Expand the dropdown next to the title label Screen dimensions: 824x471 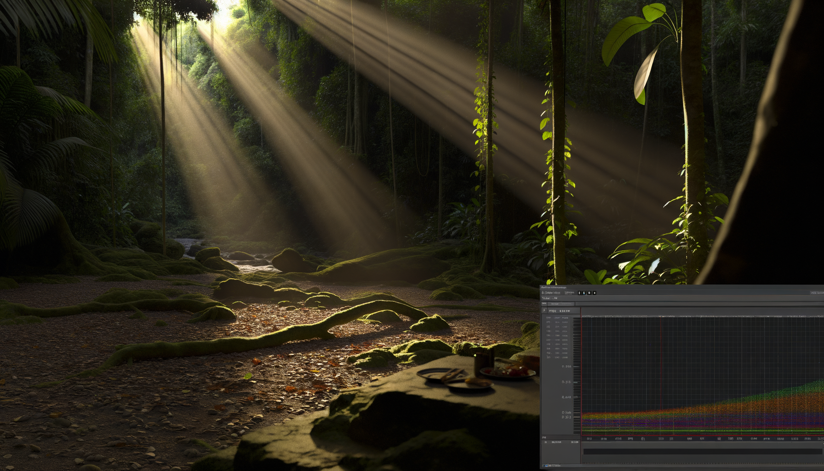click(x=555, y=299)
